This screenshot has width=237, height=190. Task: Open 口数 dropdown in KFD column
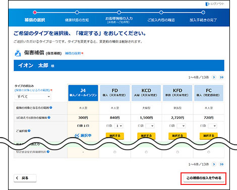(181, 126)
